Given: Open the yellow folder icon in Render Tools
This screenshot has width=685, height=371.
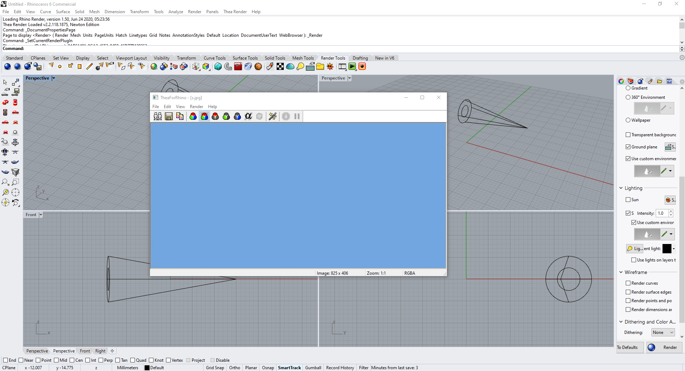Looking at the screenshot, I should [320, 66].
